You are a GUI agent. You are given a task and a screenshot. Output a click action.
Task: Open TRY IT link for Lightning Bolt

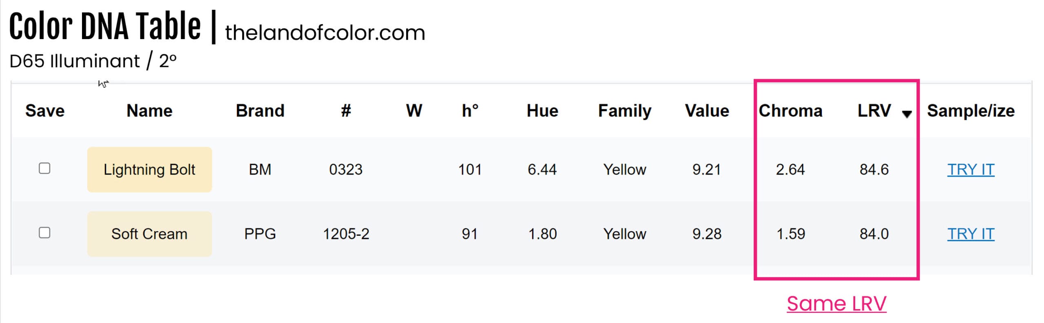(x=970, y=170)
